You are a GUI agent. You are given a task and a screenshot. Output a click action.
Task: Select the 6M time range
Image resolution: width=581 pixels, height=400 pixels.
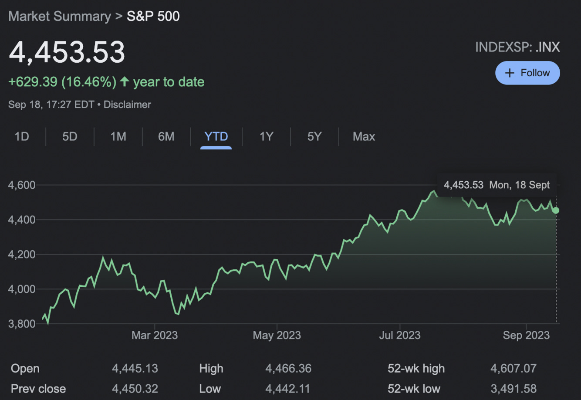tap(166, 136)
